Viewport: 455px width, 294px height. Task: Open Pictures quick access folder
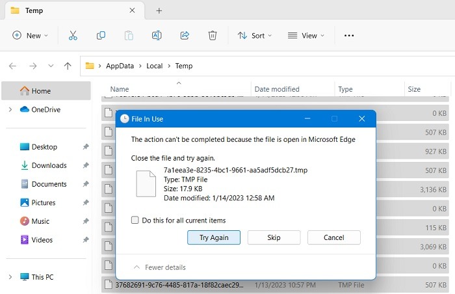click(44, 202)
